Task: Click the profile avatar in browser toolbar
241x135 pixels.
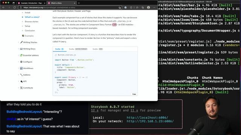Action: [x=148, y=7]
